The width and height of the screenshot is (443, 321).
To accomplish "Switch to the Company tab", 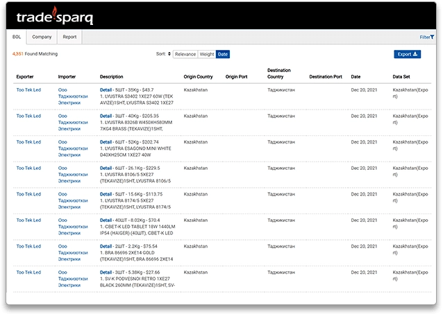I will point(42,37).
